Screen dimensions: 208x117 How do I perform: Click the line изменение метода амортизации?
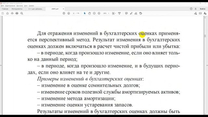[76, 98]
